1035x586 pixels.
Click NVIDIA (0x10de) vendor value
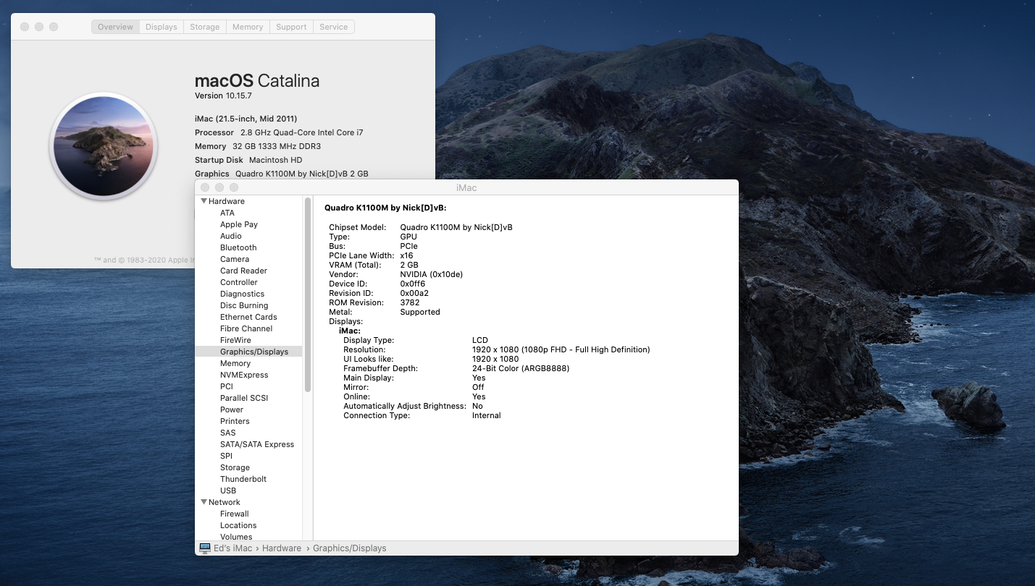[431, 274]
